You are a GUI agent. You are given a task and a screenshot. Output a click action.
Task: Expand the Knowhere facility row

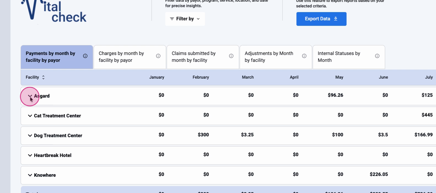(x=30, y=175)
